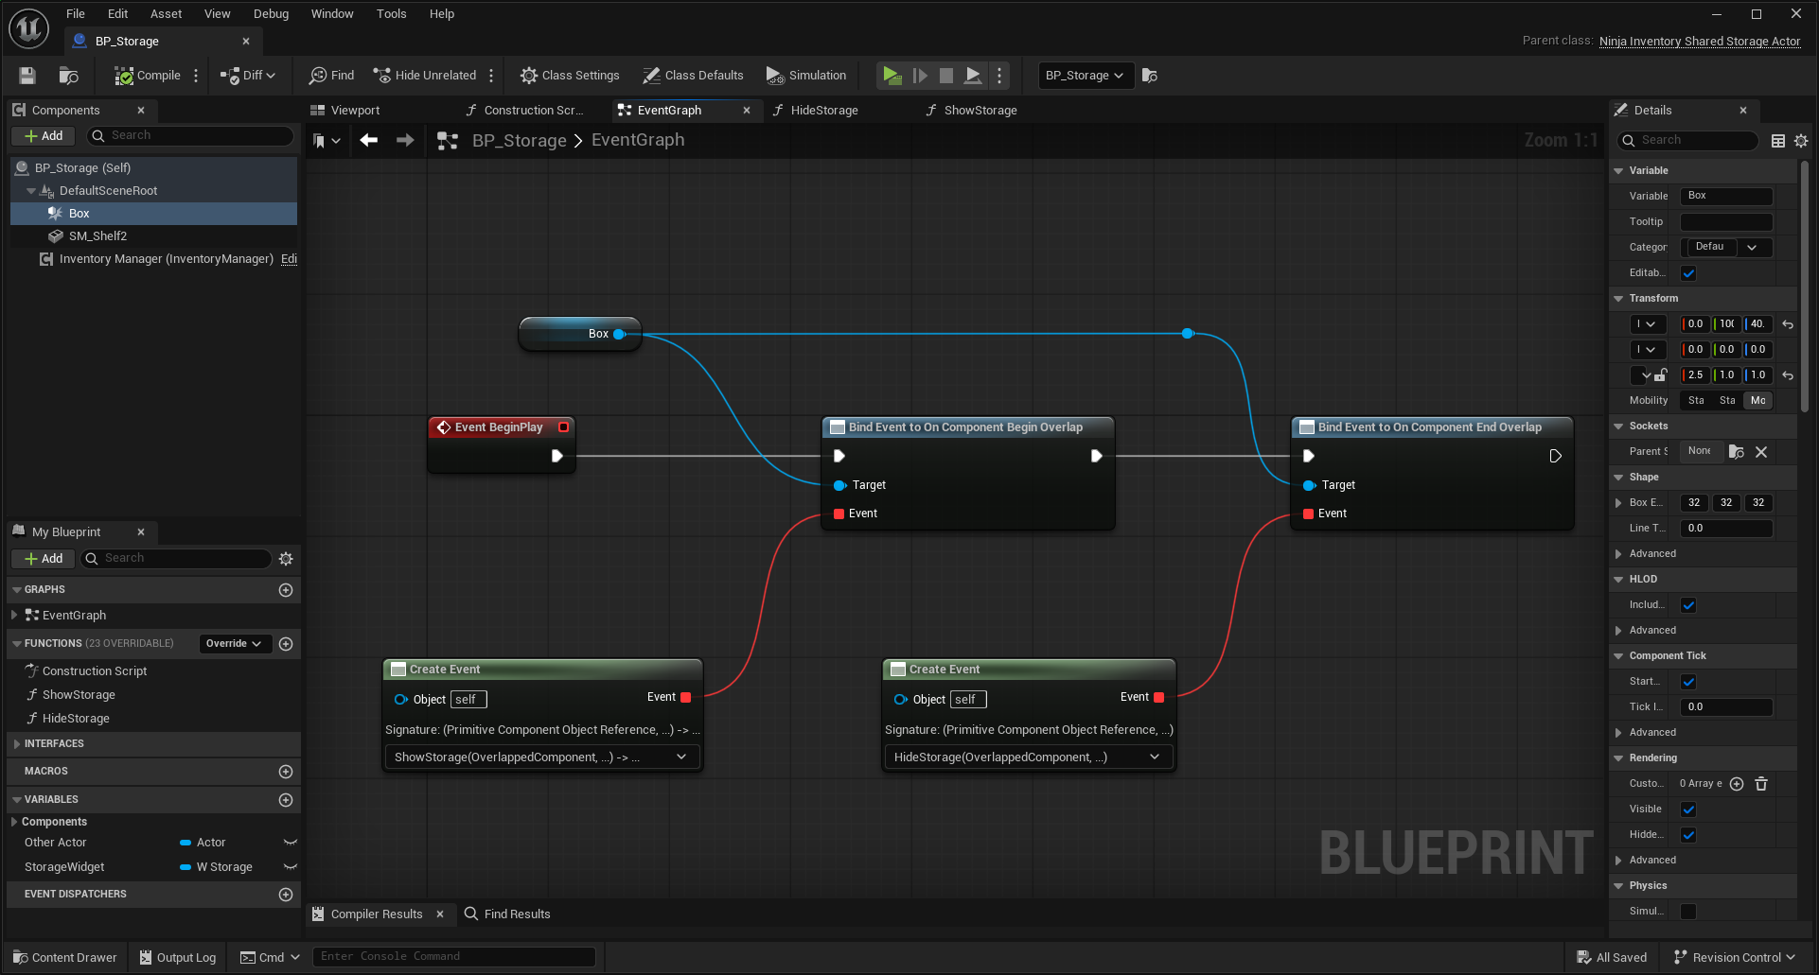Open the BP_Storage debug object dropdown
The height and width of the screenshot is (975, 1819).
point(1085,75)
